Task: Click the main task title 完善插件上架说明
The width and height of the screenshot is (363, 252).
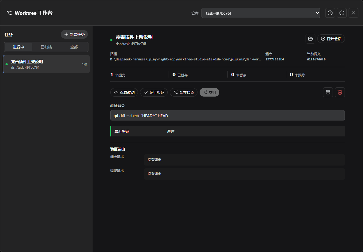Action: [134, 37]
